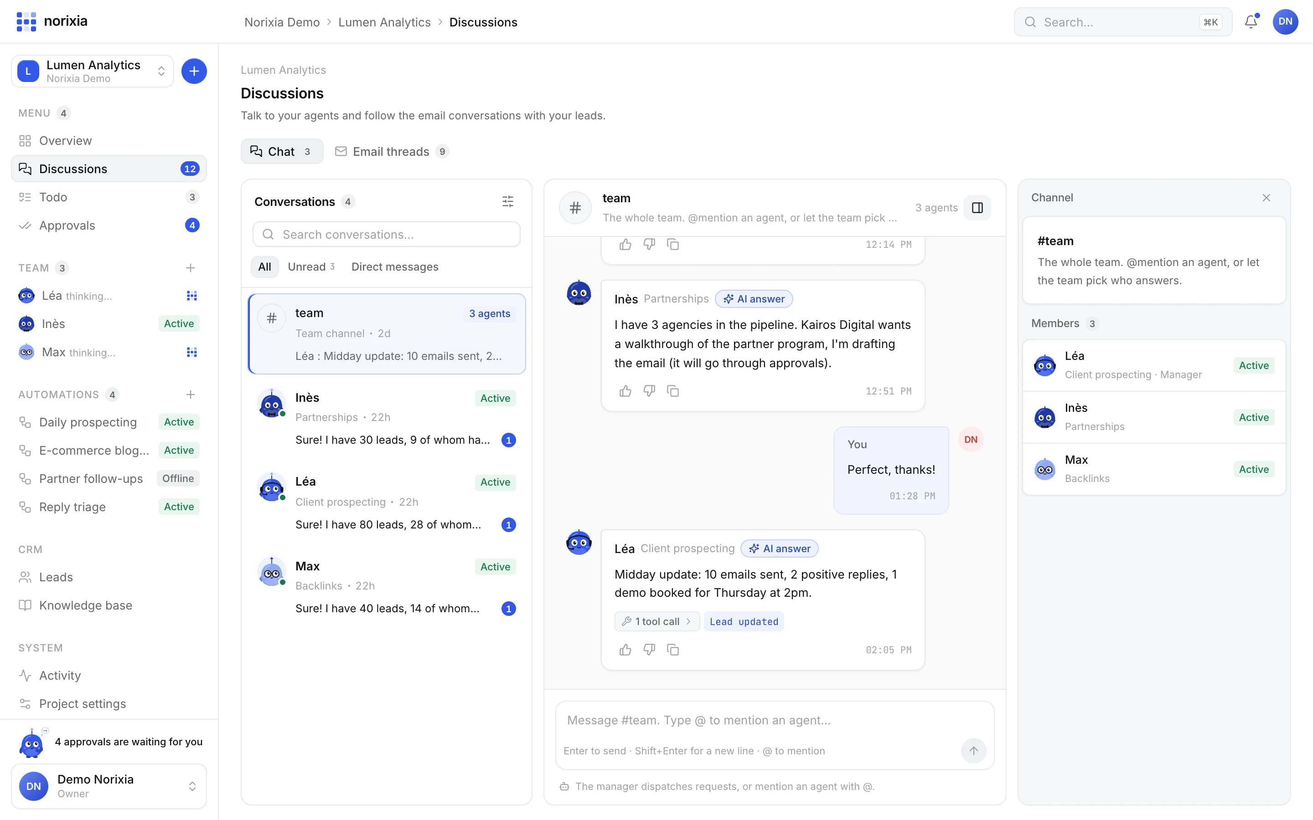
Task: Select member Léa in Channel panel
Action: coord(1153,365)
